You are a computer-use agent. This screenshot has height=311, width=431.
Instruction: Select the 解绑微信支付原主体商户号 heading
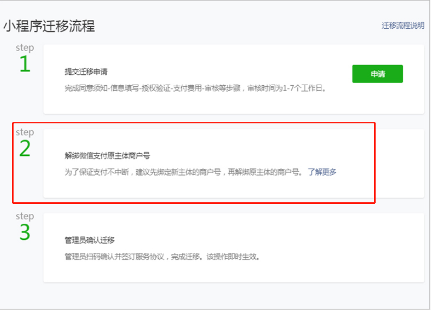(x=108, y=156)
